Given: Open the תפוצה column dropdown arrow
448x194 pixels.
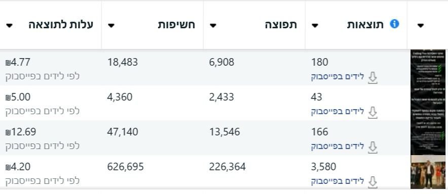Looking at the screenshot, I should pyautogui.click(x=213, y=26).
